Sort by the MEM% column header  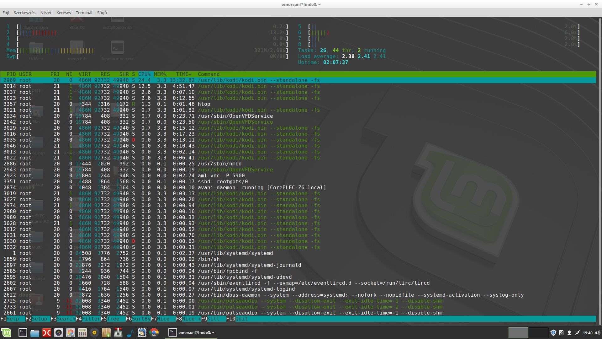160,74
